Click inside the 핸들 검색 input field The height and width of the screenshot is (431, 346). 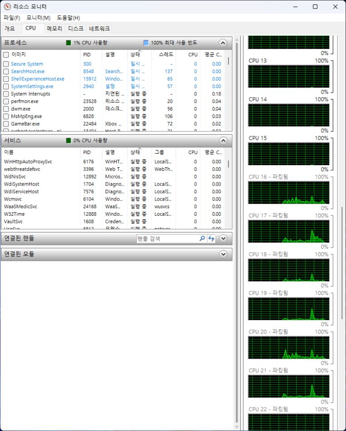tap(166, 238)
